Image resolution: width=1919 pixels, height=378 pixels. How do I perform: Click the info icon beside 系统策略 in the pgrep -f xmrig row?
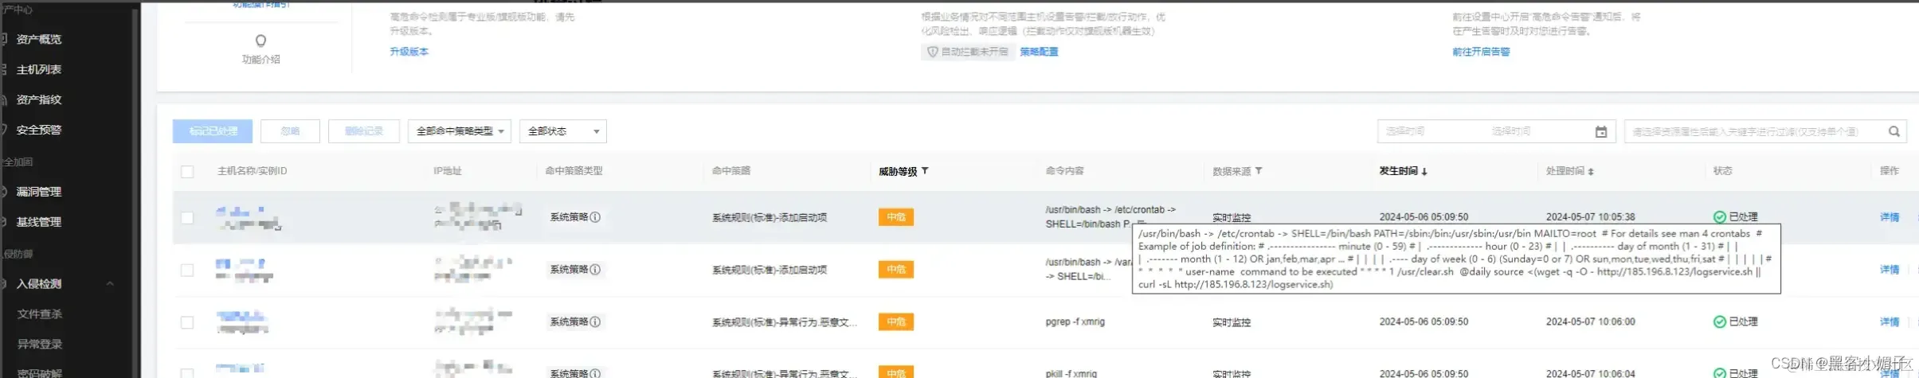[x=595, y=322]
